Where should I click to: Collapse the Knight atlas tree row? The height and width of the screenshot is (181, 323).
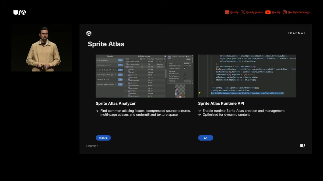click(x=125, y=67)
